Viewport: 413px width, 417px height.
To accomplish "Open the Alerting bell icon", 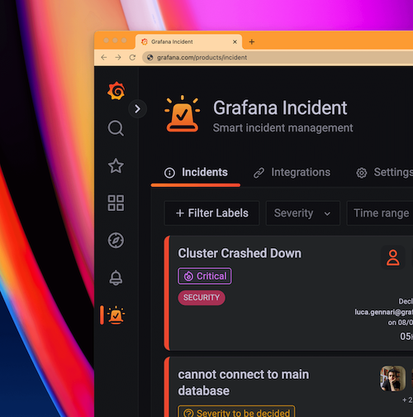I will point(116,278).
